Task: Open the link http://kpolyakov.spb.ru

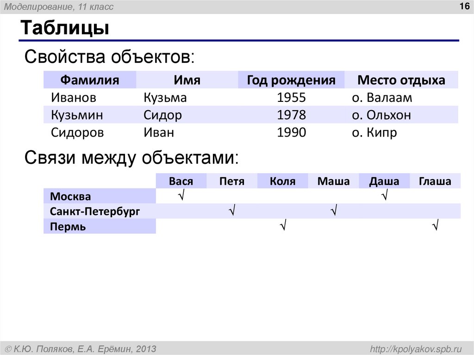Action: tap(416, 349)
